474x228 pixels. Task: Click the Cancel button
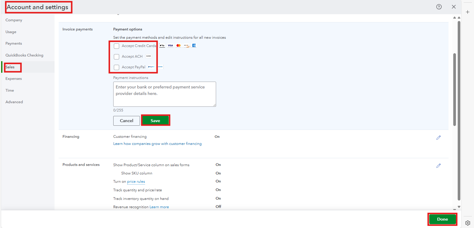point(127,121)
